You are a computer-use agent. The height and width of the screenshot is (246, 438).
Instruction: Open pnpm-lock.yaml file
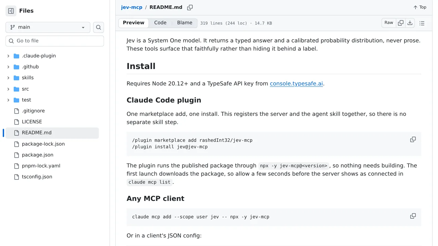pyautogui.click(x=41, y=166)
